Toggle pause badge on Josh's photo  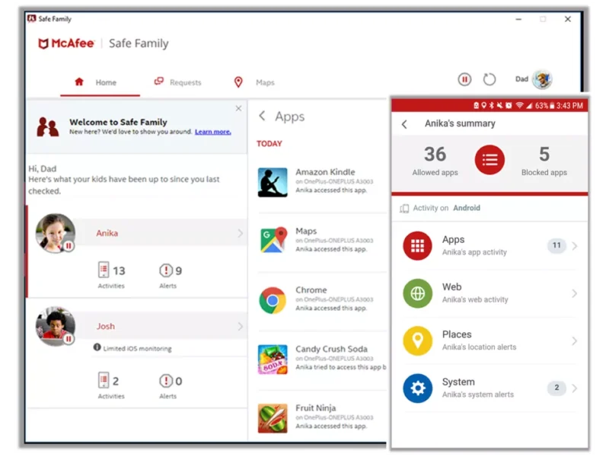(x=69, y=339)
